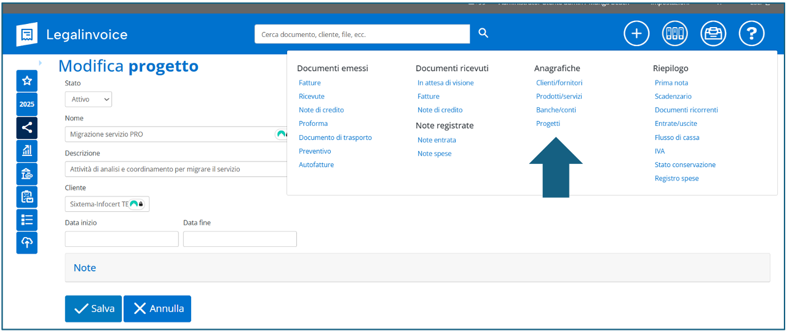787x331 pixels.
Task: Click the Cerca documento search box
Action: pos(362,34)
